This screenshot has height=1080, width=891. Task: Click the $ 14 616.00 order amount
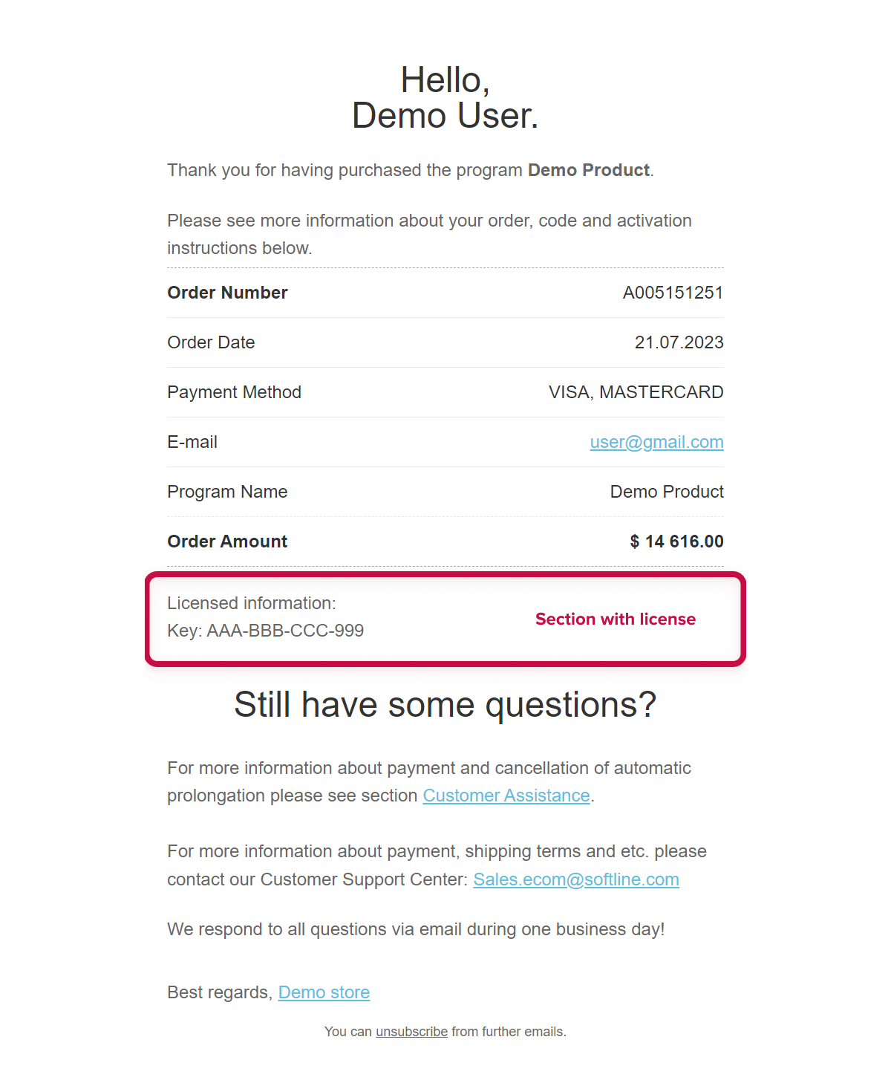676,541
